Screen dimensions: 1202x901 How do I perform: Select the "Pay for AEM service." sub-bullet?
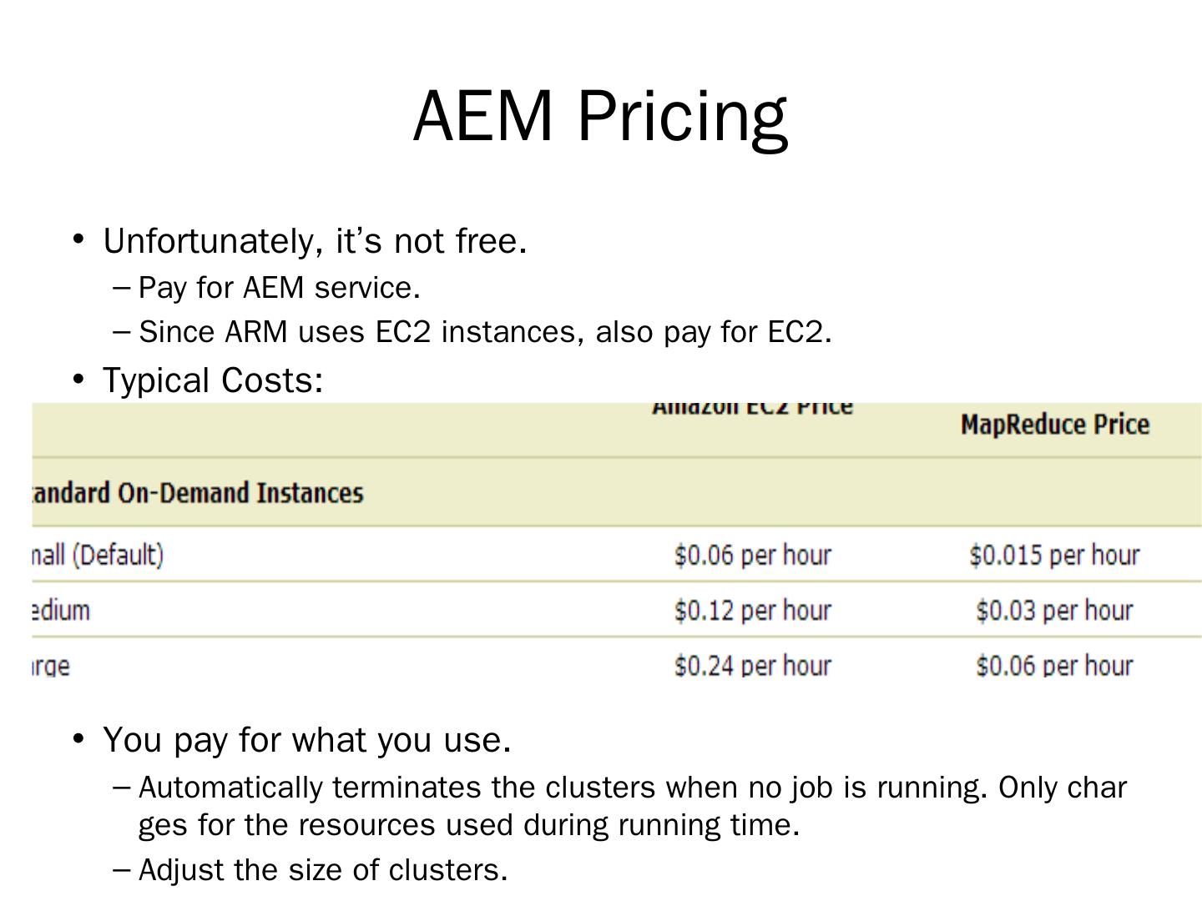pos(279,288)
